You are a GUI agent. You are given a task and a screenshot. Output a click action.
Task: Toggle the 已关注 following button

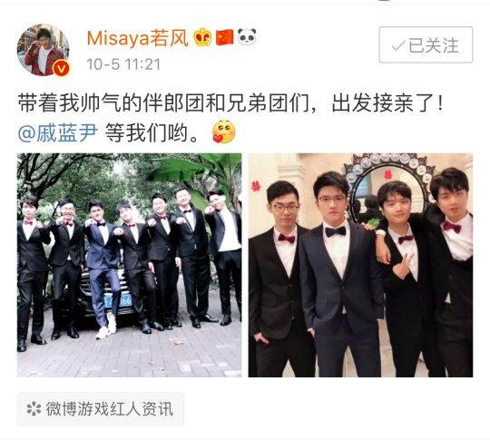point(426,44)
